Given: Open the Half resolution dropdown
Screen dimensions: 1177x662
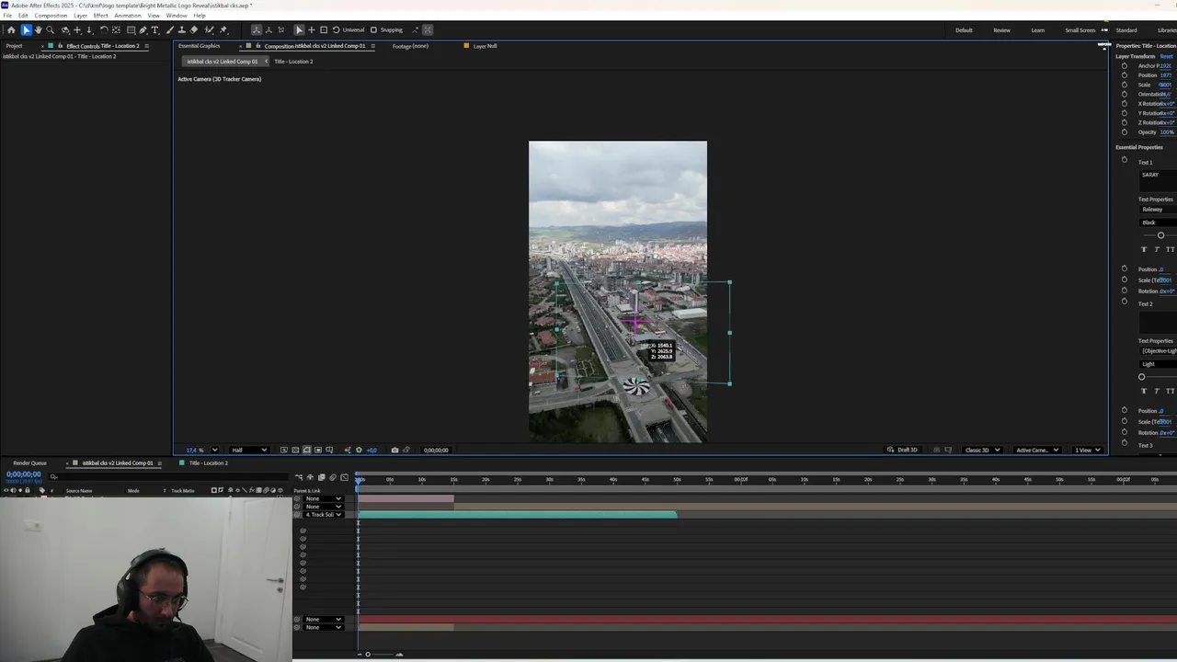Looking at the screenshot, I should (x=248, y=451).
